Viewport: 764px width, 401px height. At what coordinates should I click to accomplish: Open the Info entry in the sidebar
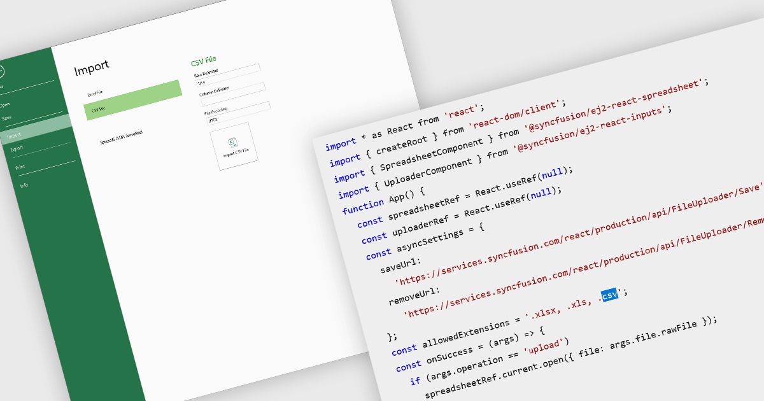(x=24, y=185)
